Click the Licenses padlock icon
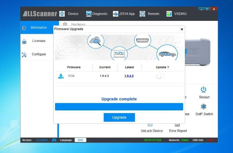The image size is (233, 153). click(24, 41)
